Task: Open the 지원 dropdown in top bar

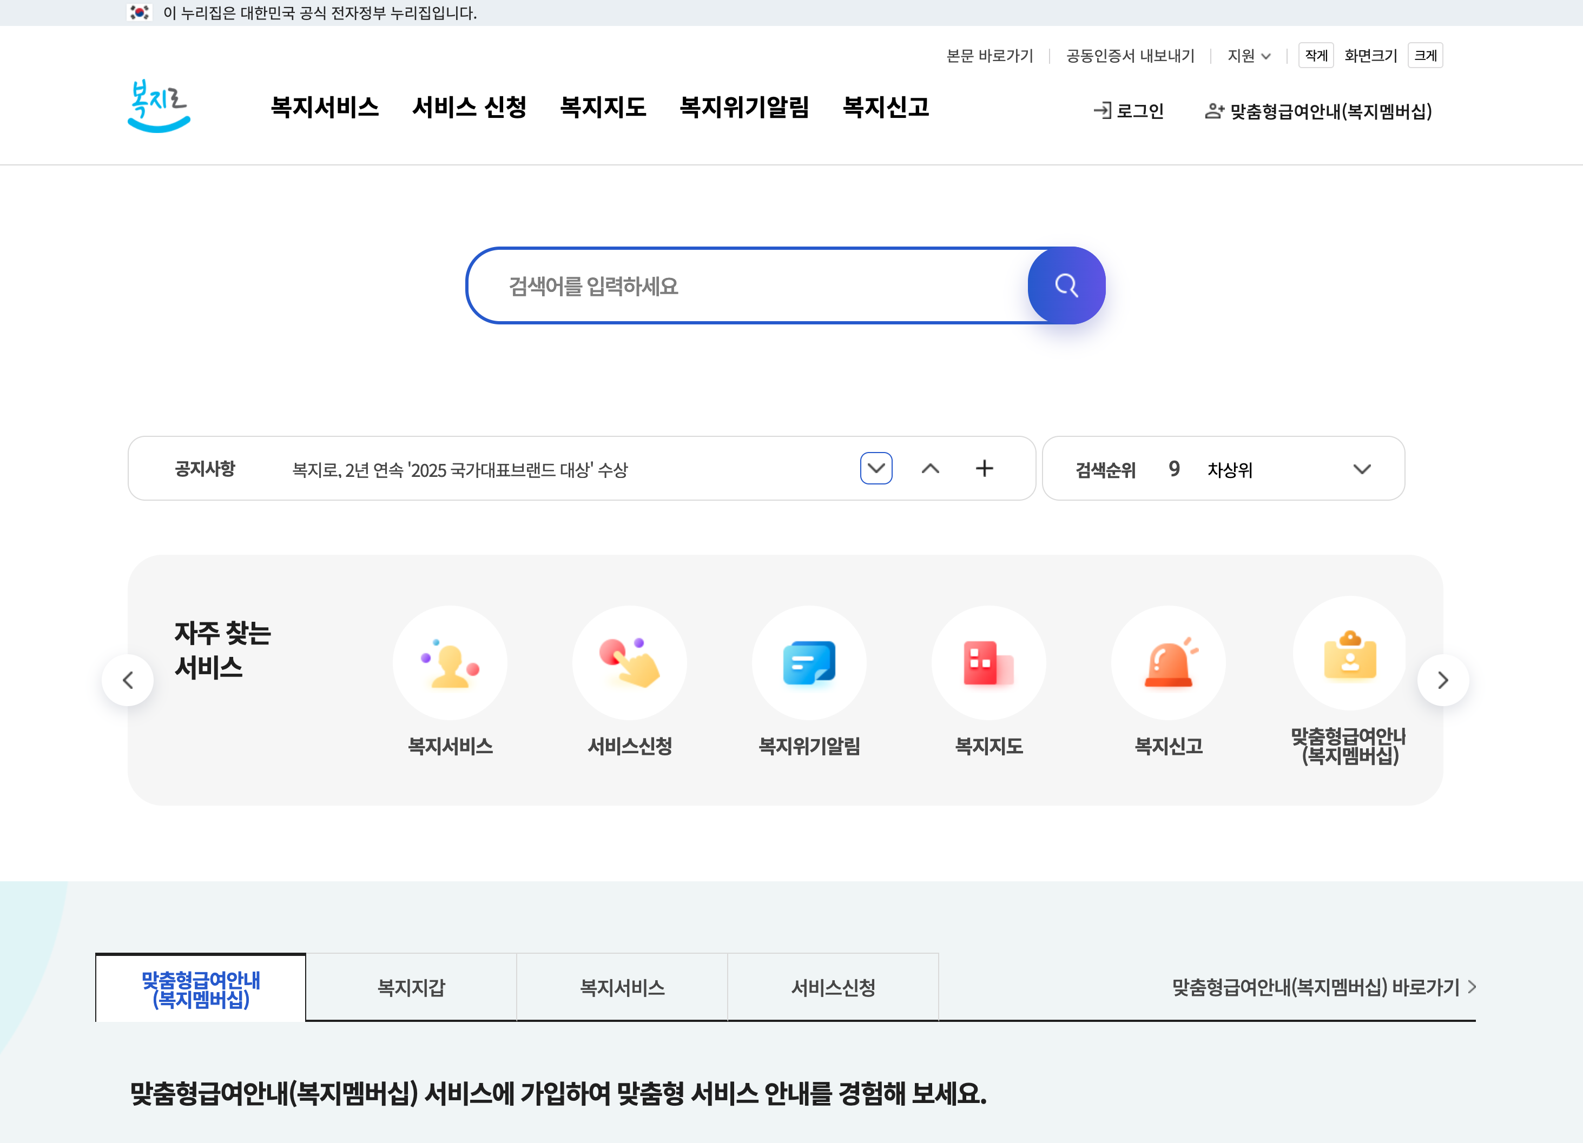Action: 1249,56
